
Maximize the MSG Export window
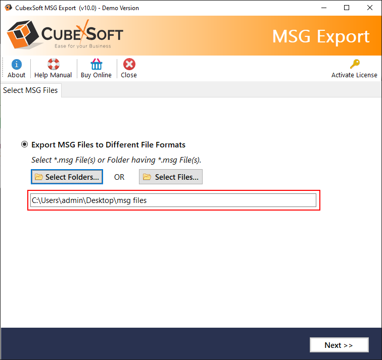347,8
